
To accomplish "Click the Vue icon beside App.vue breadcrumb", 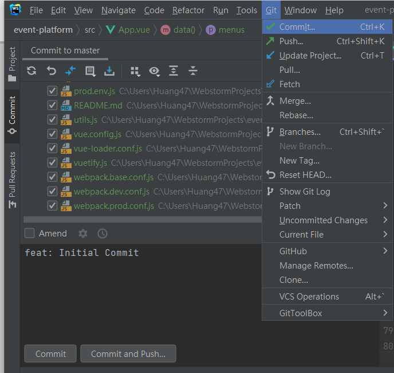I will 111,30.
